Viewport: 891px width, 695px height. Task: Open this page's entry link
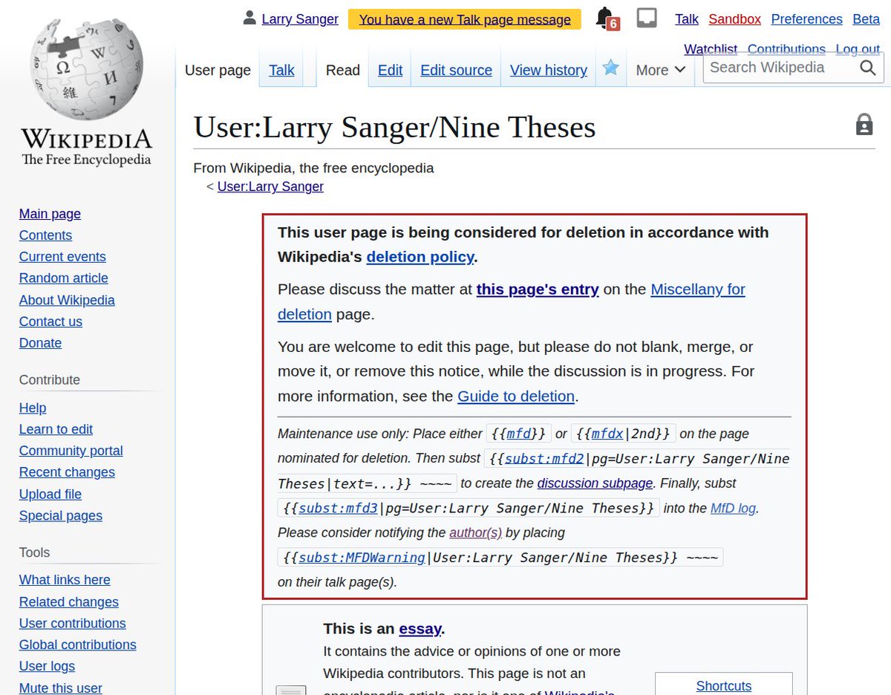point(538,290)
